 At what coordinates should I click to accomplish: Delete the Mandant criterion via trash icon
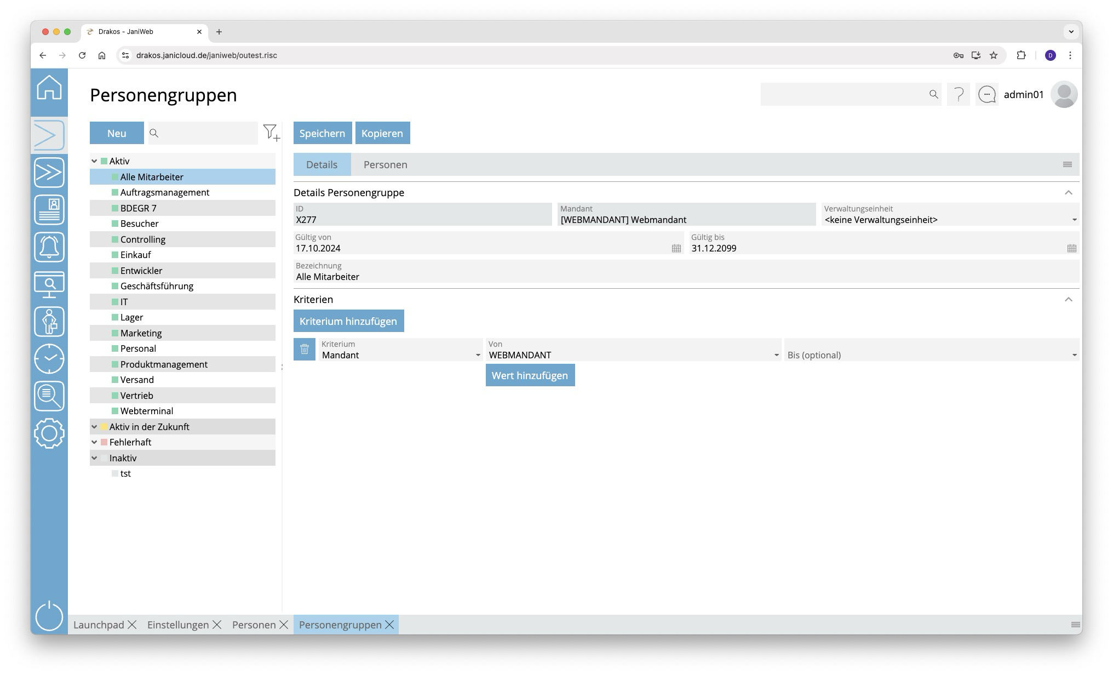click(x=305, y=350)
